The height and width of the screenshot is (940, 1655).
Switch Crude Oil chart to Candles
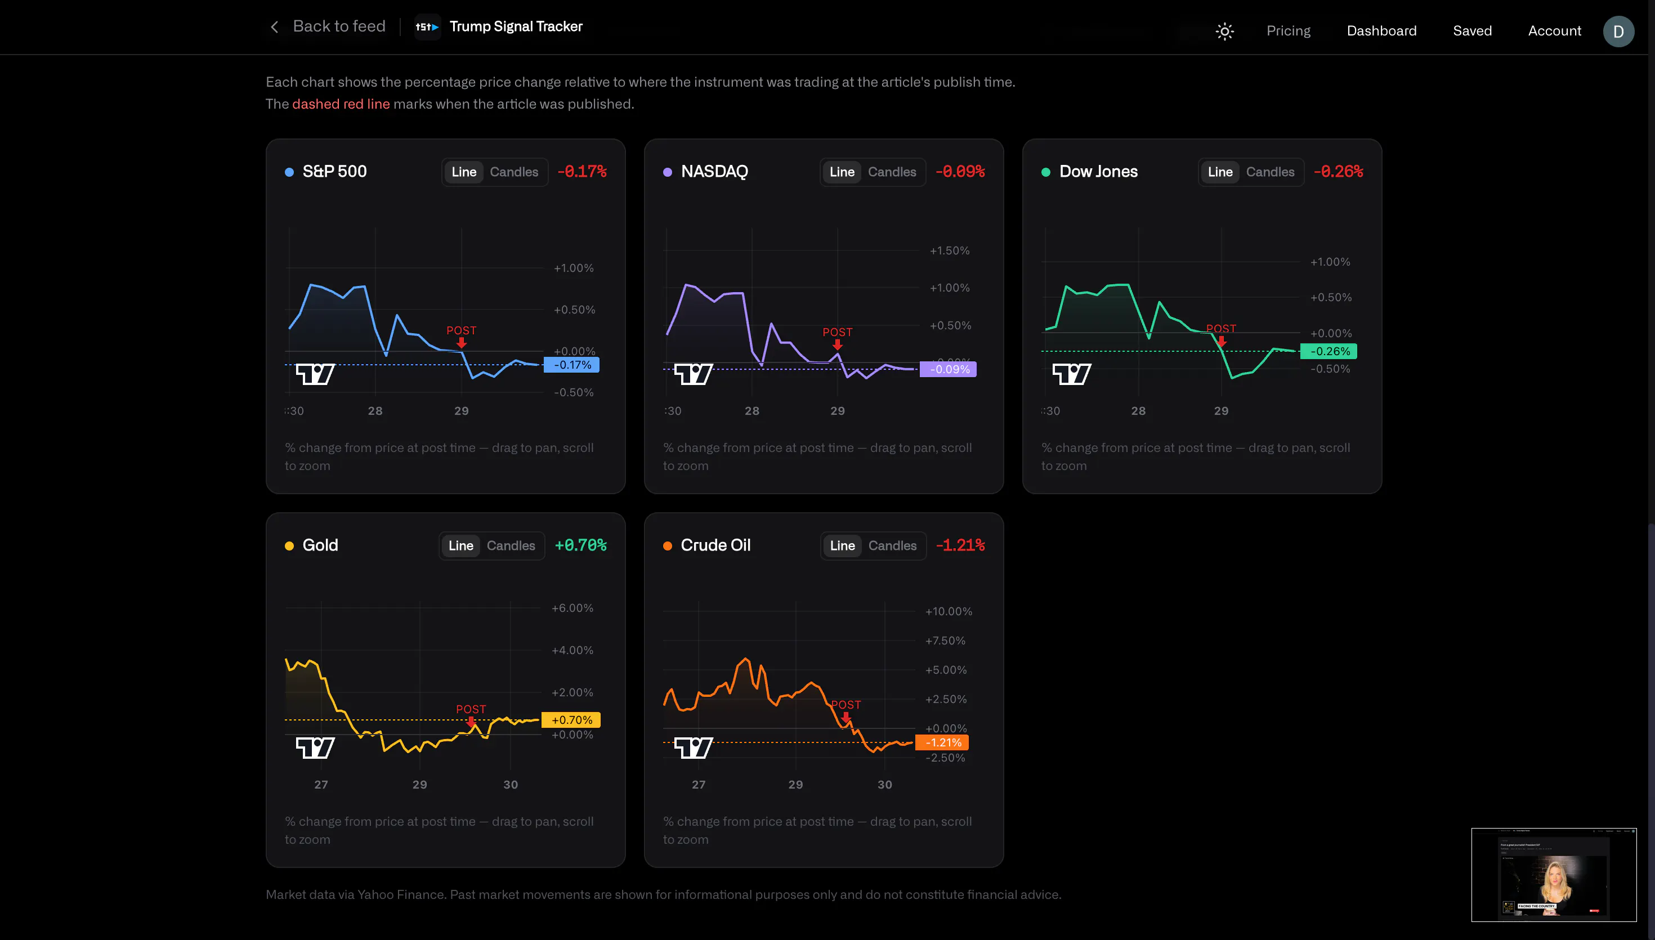point(892,545)
